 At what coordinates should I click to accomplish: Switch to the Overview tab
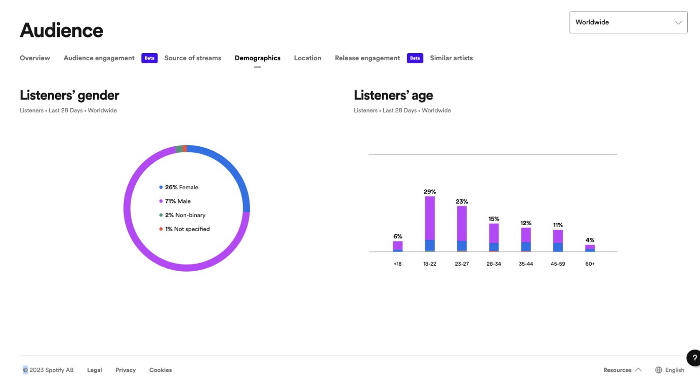coord(35,58)
